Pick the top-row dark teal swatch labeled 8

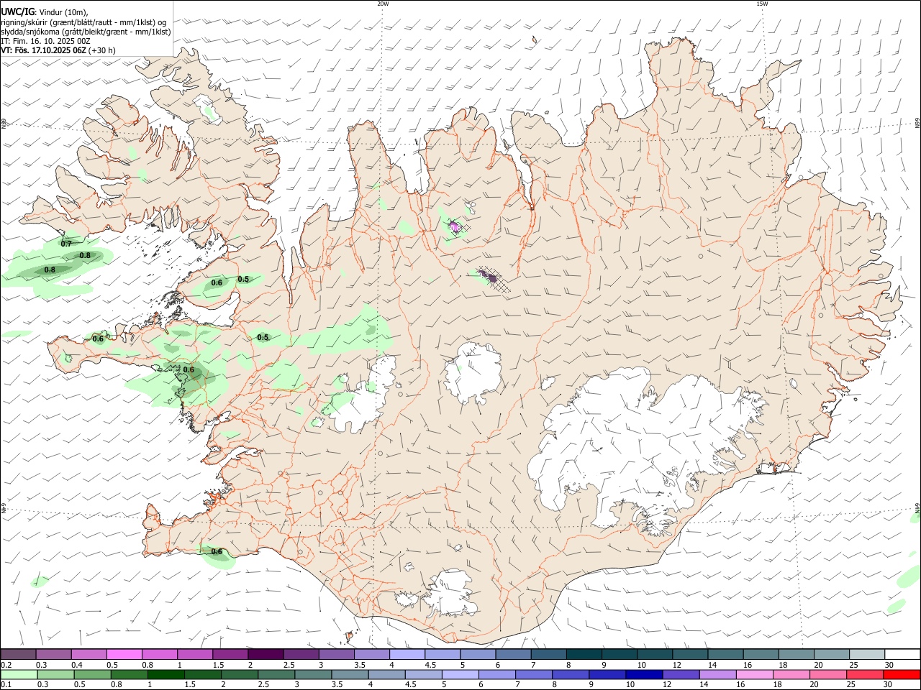point(584,654)
